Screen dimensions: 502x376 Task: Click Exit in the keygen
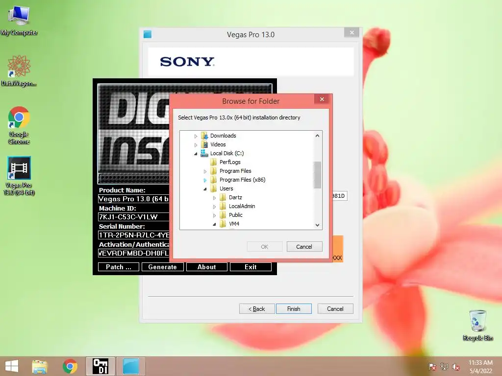(x=251, y=267)
